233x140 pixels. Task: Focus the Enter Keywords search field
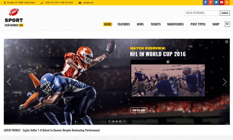coord(201,13)
